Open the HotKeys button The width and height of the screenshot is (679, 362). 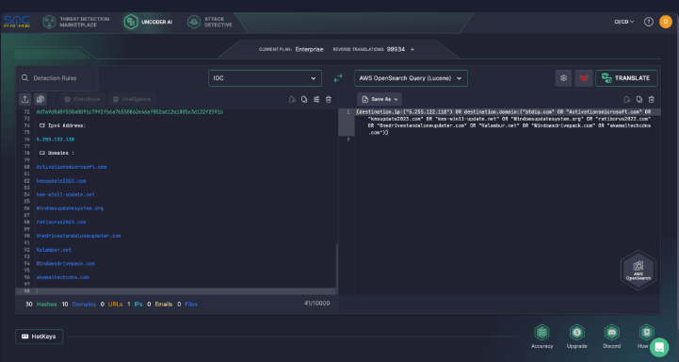point(39,337)
